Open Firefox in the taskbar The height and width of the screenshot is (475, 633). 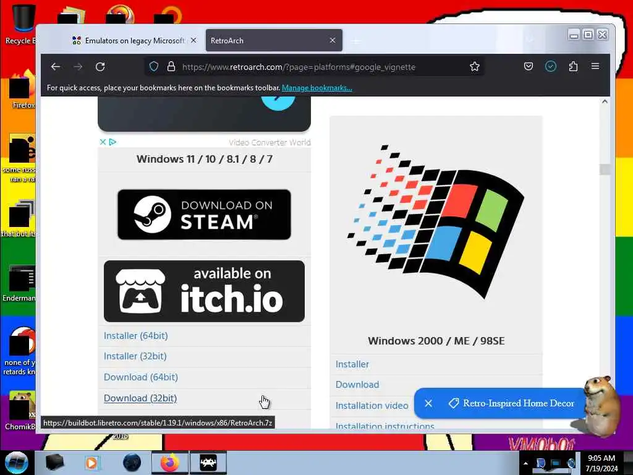(169, 463)
